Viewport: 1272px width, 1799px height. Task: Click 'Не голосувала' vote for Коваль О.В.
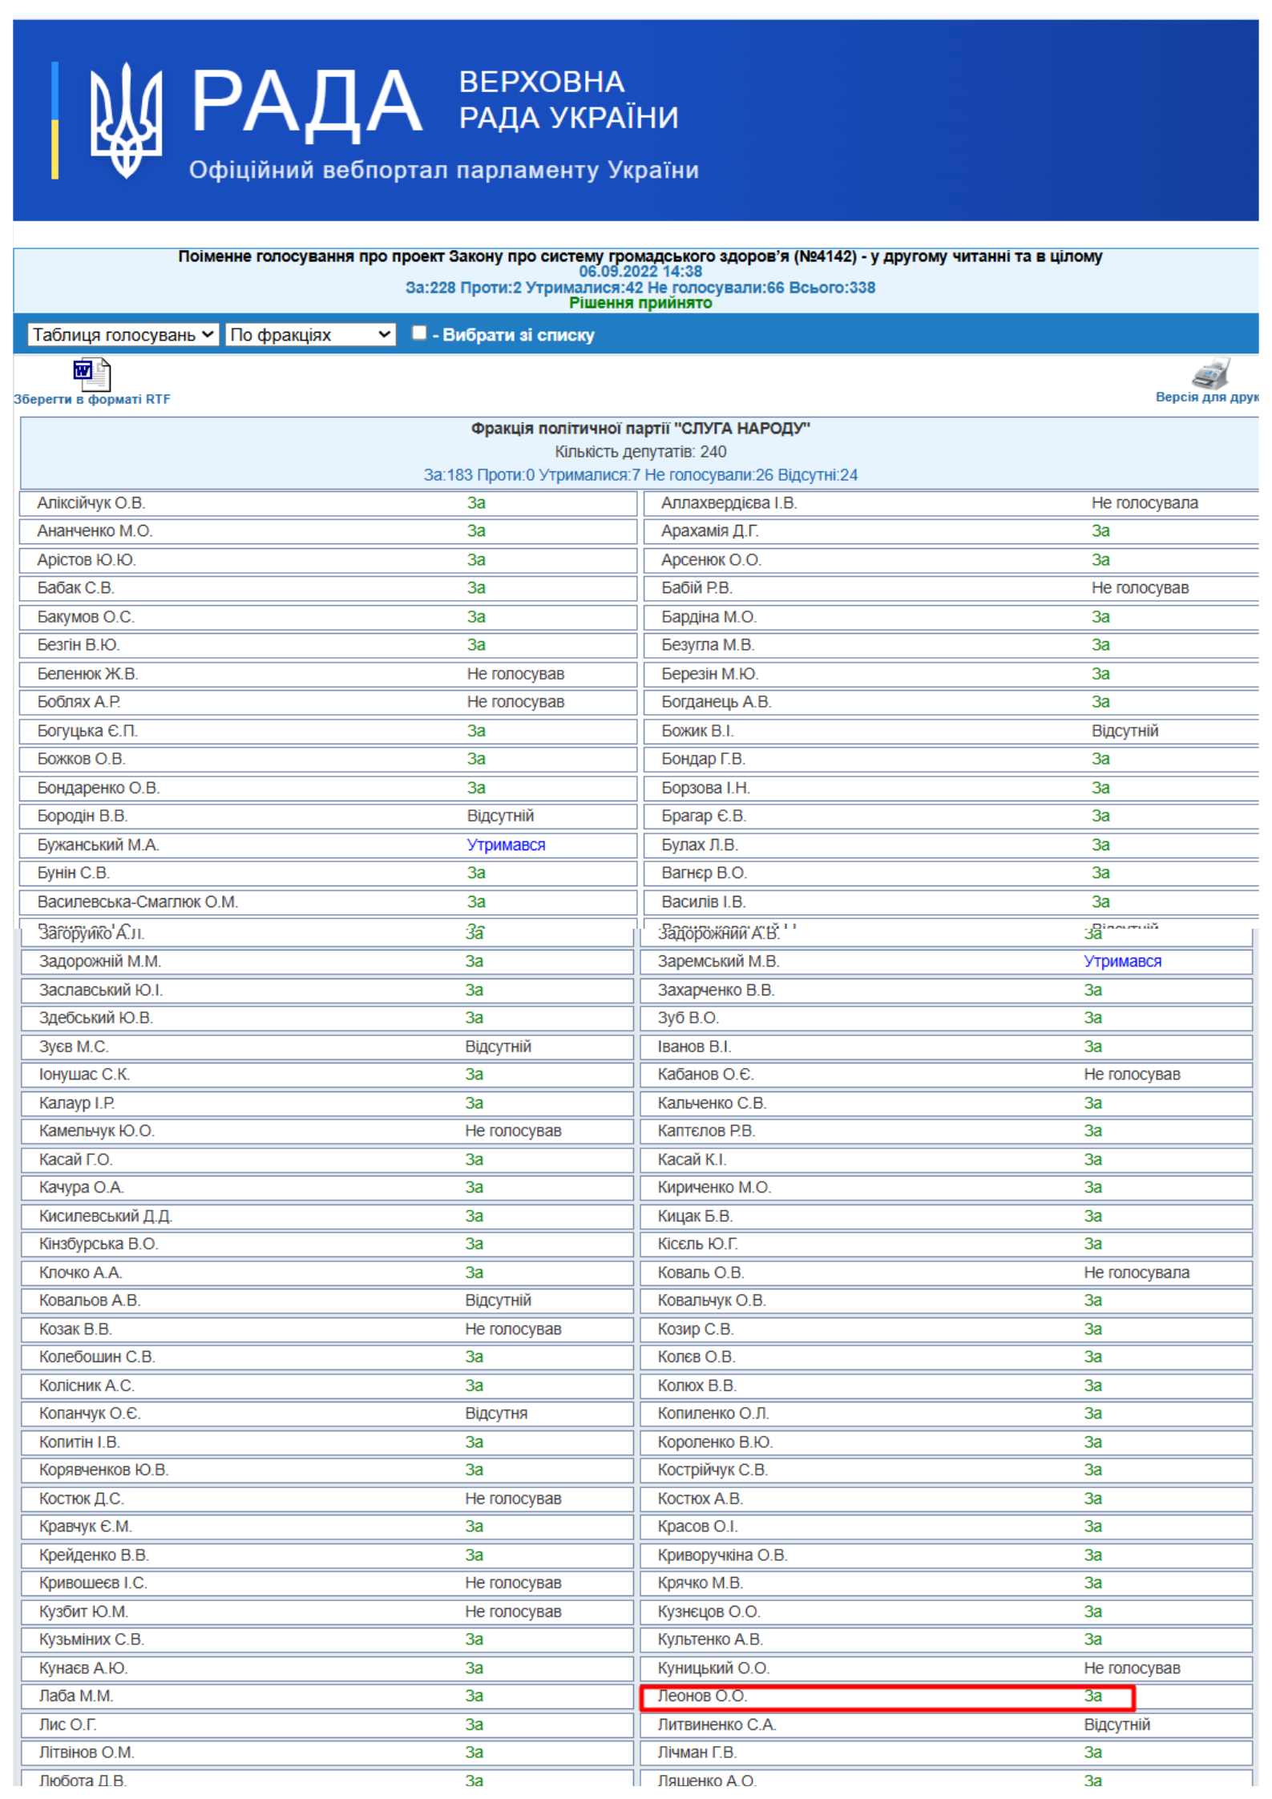[x=1137, y=1273]
